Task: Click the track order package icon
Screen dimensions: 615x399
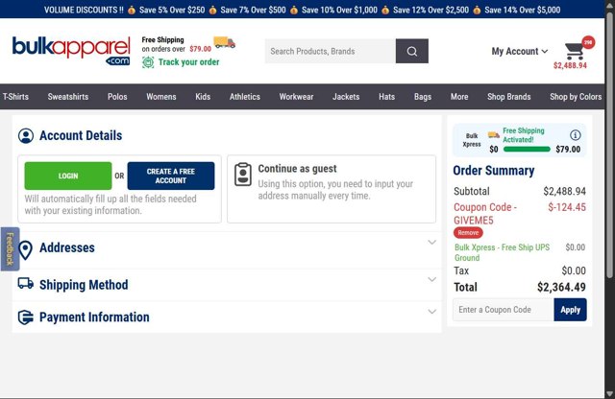Action: coord(148,62)
